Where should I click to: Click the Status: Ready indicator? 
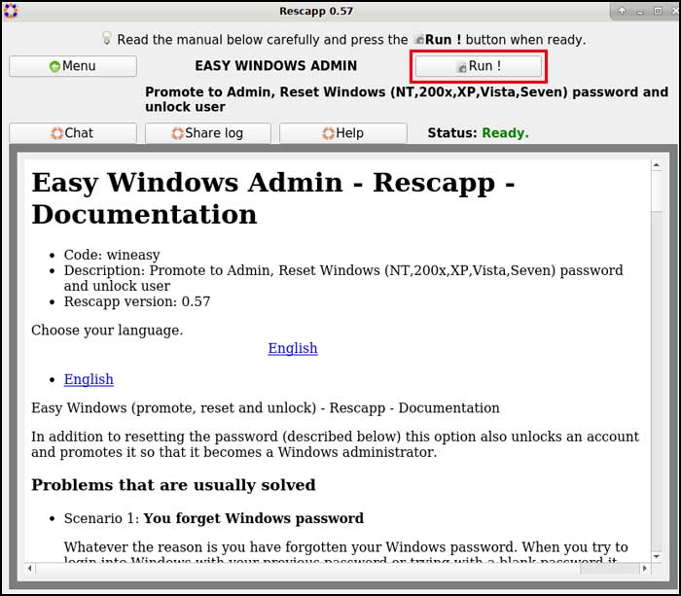[478, 133]
